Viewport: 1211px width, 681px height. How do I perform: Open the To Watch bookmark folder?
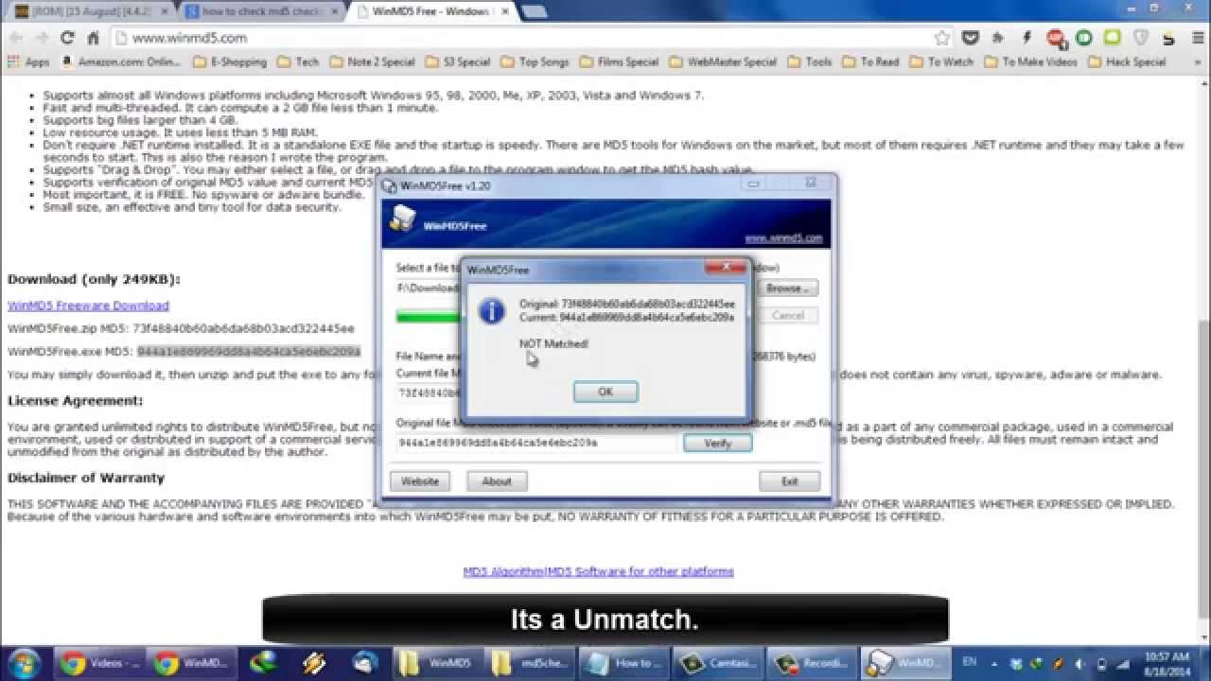tap(941, 61)
